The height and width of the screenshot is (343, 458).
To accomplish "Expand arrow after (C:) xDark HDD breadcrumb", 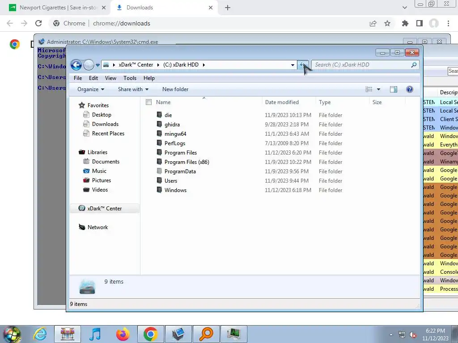I will pyautogui.click(x=204, y=65).
